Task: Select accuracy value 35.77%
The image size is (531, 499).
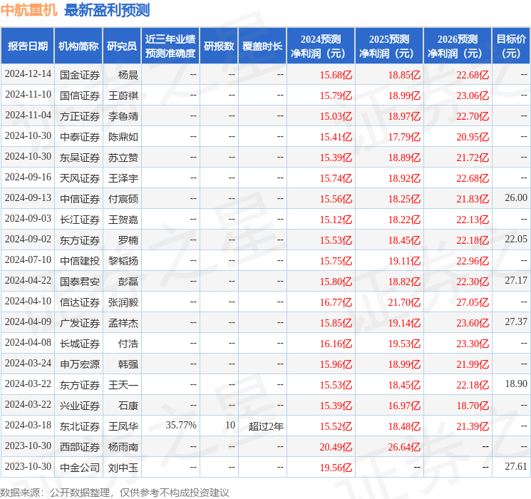Action: pos(181,425)
